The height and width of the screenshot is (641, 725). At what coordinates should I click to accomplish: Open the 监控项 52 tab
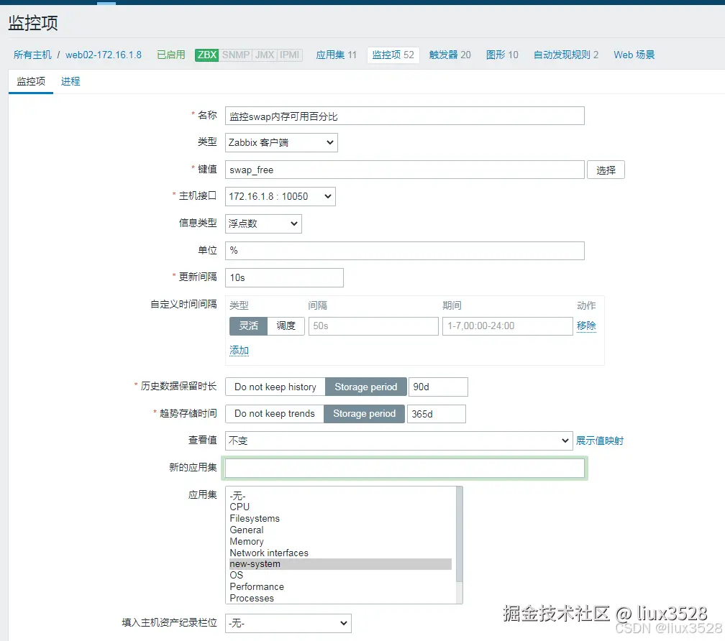(x=393, y=55)
